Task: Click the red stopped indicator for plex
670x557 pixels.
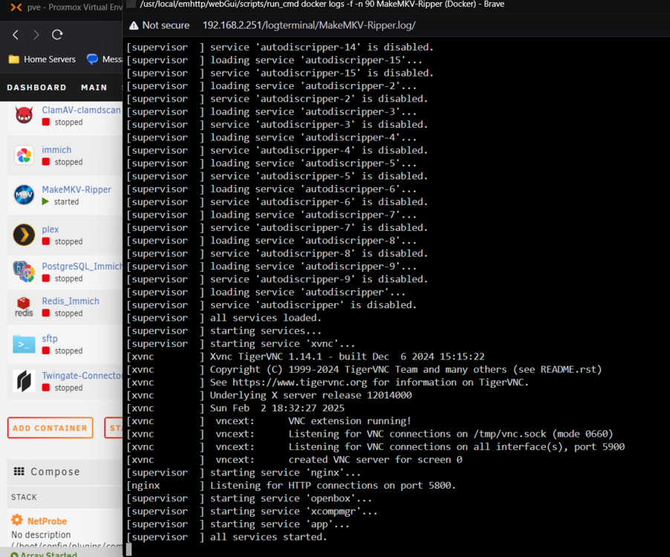Action: tap(46, 241)
